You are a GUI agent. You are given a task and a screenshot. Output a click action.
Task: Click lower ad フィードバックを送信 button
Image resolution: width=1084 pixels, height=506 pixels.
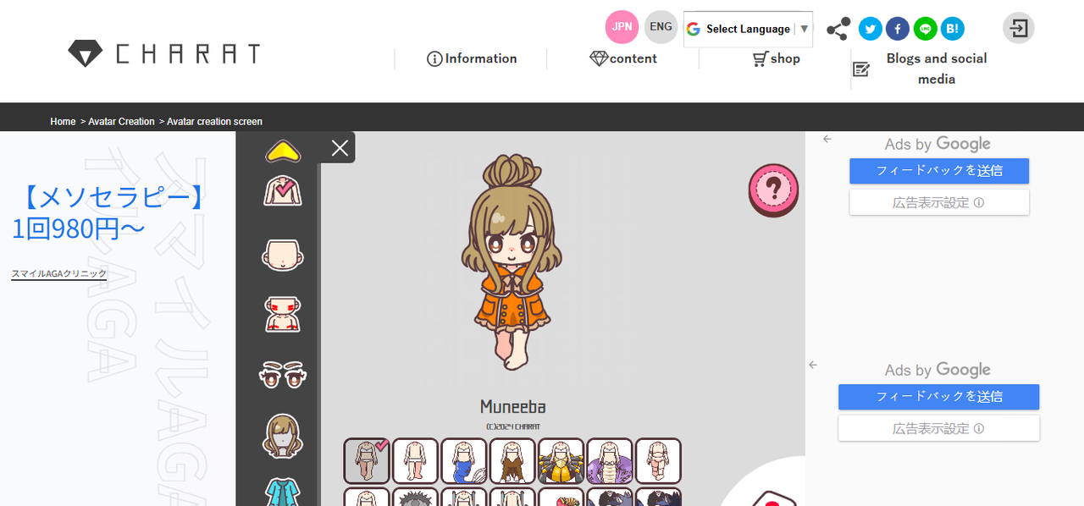pos(938,397)
